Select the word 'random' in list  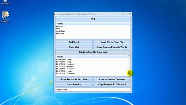(x=59, y=26)
